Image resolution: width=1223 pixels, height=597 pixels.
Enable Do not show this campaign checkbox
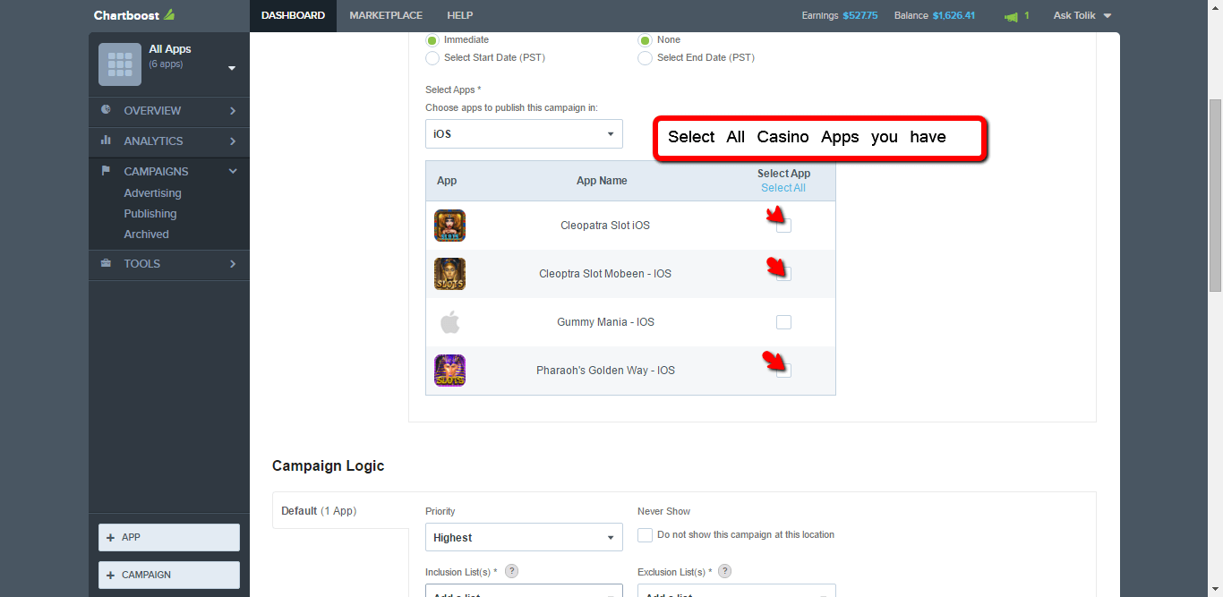point(645,535)
